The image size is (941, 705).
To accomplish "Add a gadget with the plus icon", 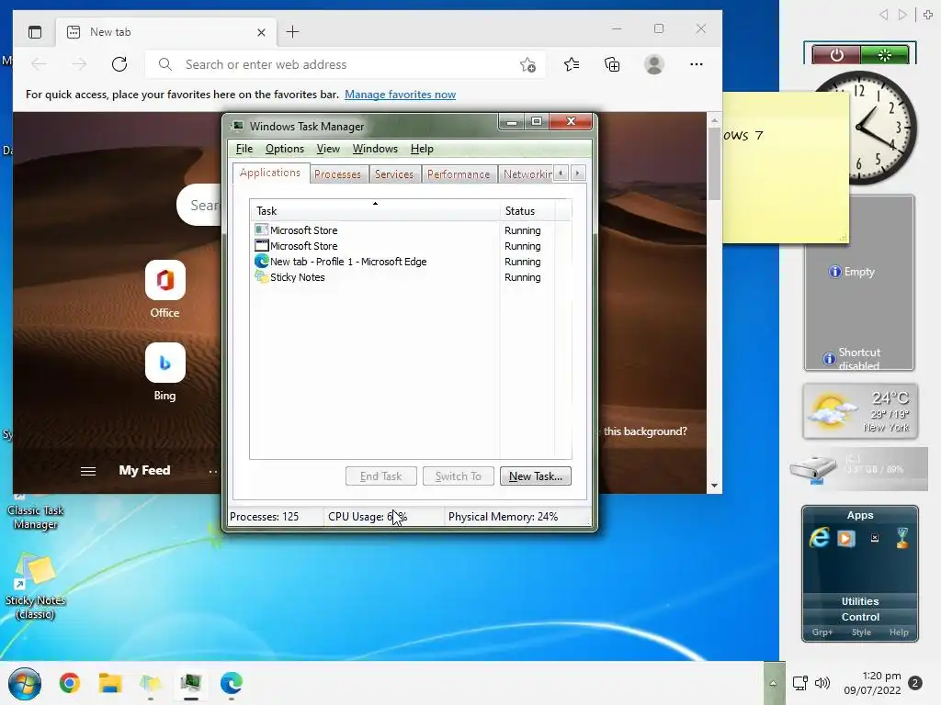I will coord(928,15).
